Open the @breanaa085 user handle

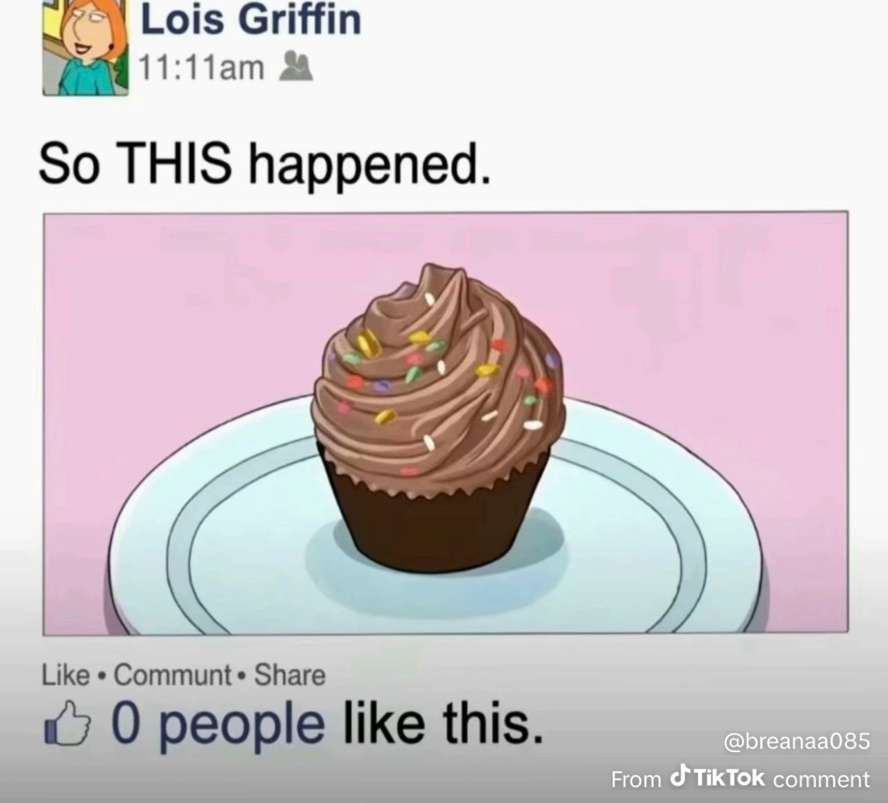pos(797,741)
